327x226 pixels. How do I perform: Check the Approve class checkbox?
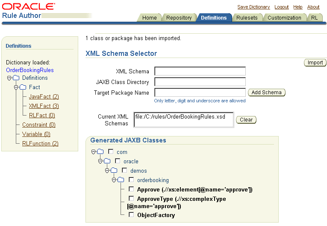(x=131, y=189)
